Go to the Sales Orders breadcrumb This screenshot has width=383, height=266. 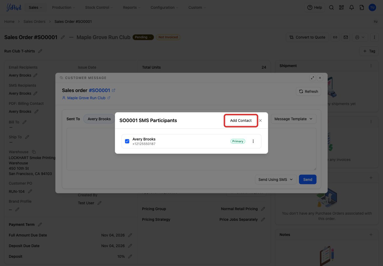34,22
